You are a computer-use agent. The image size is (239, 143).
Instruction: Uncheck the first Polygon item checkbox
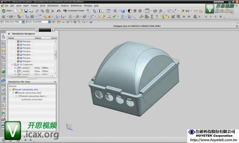pos(18,41)
